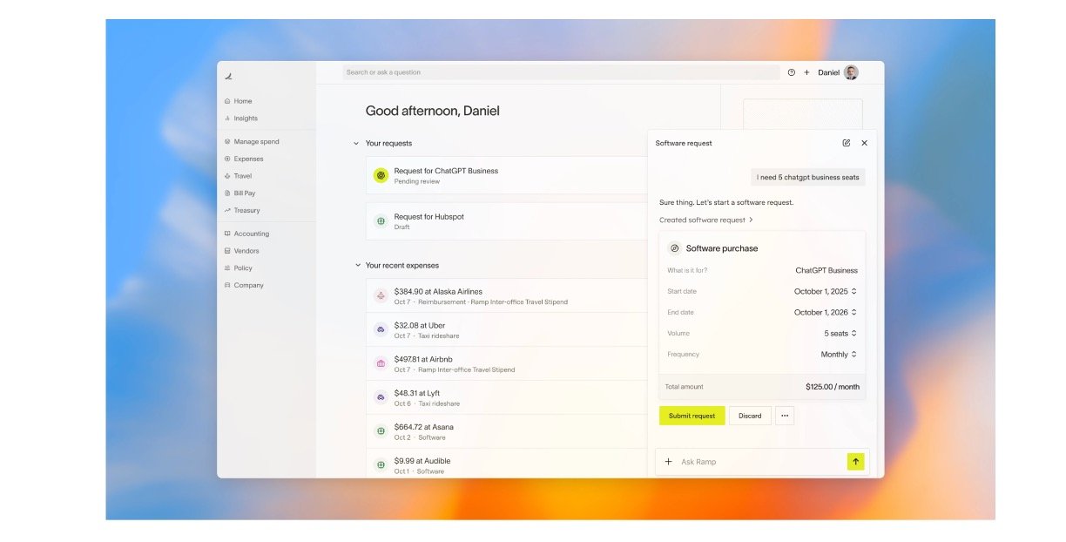Click the Submit request button
The width and height of the screenshot is (1066, 542).
coord(692,416)
